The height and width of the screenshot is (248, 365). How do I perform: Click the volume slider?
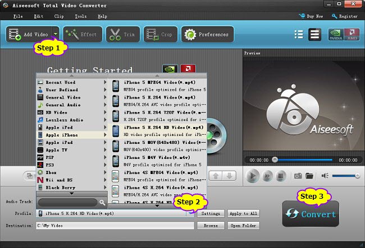click(346, 176)
